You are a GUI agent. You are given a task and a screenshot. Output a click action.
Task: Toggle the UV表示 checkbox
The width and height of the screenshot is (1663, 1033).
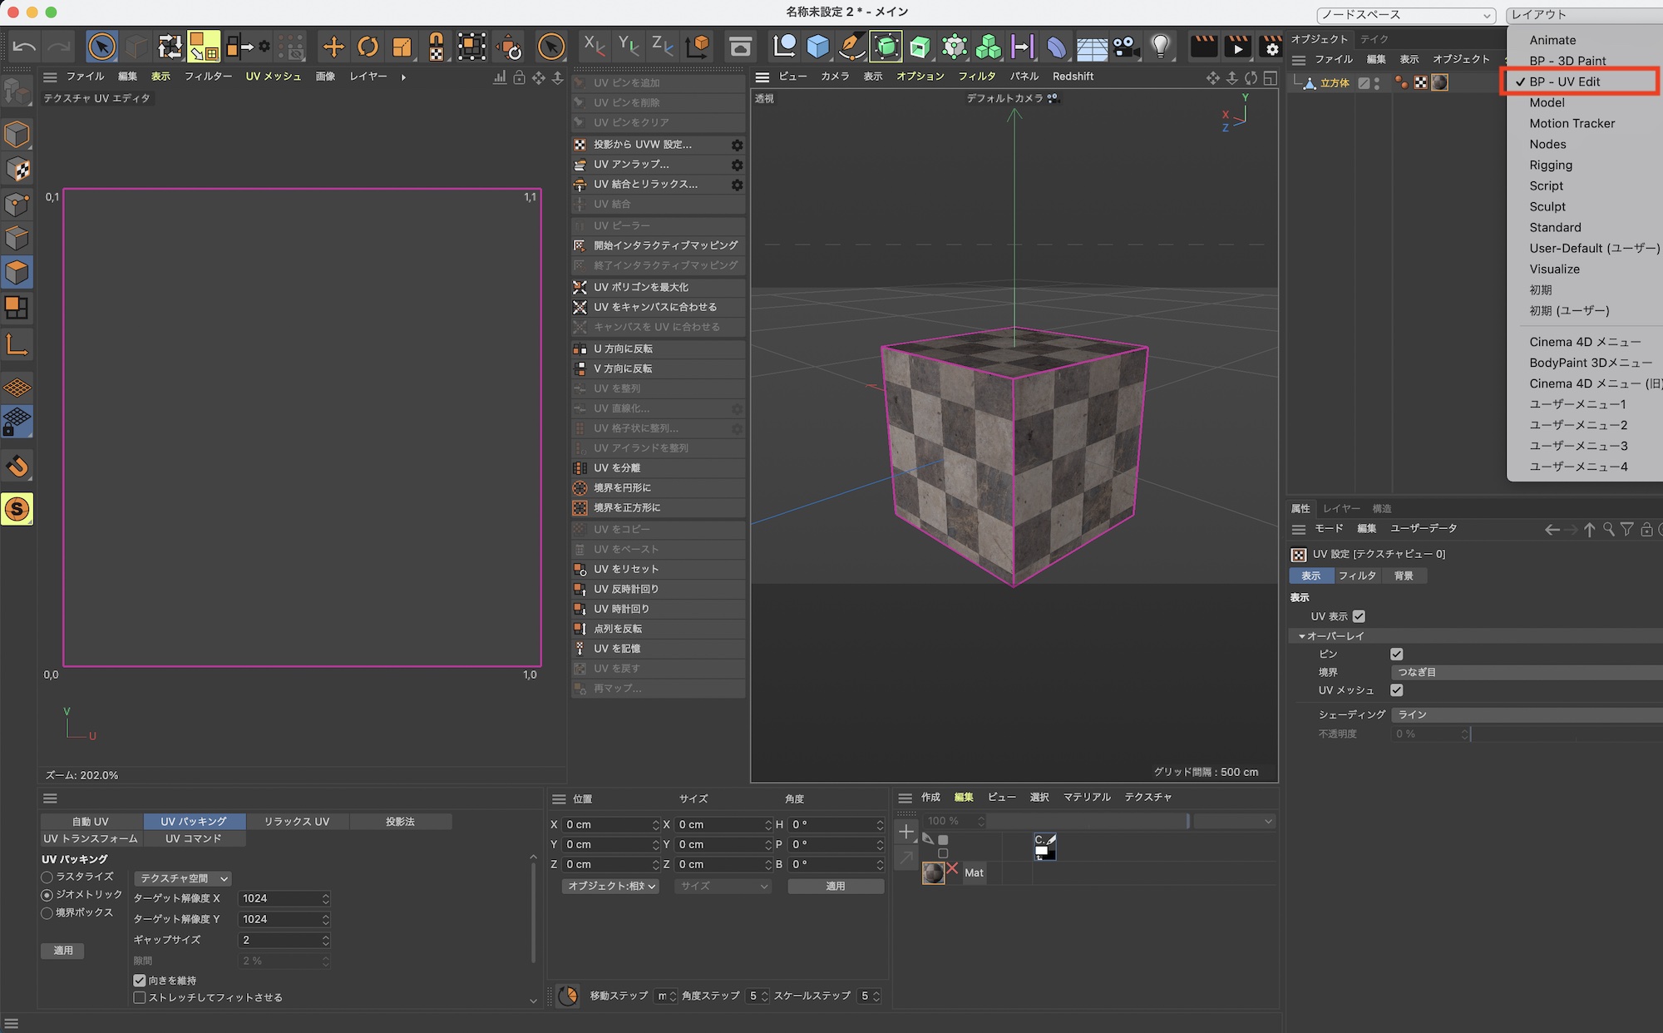point(1359,616)
